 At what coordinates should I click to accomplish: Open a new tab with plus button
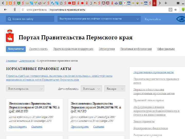tap(166, 3)
